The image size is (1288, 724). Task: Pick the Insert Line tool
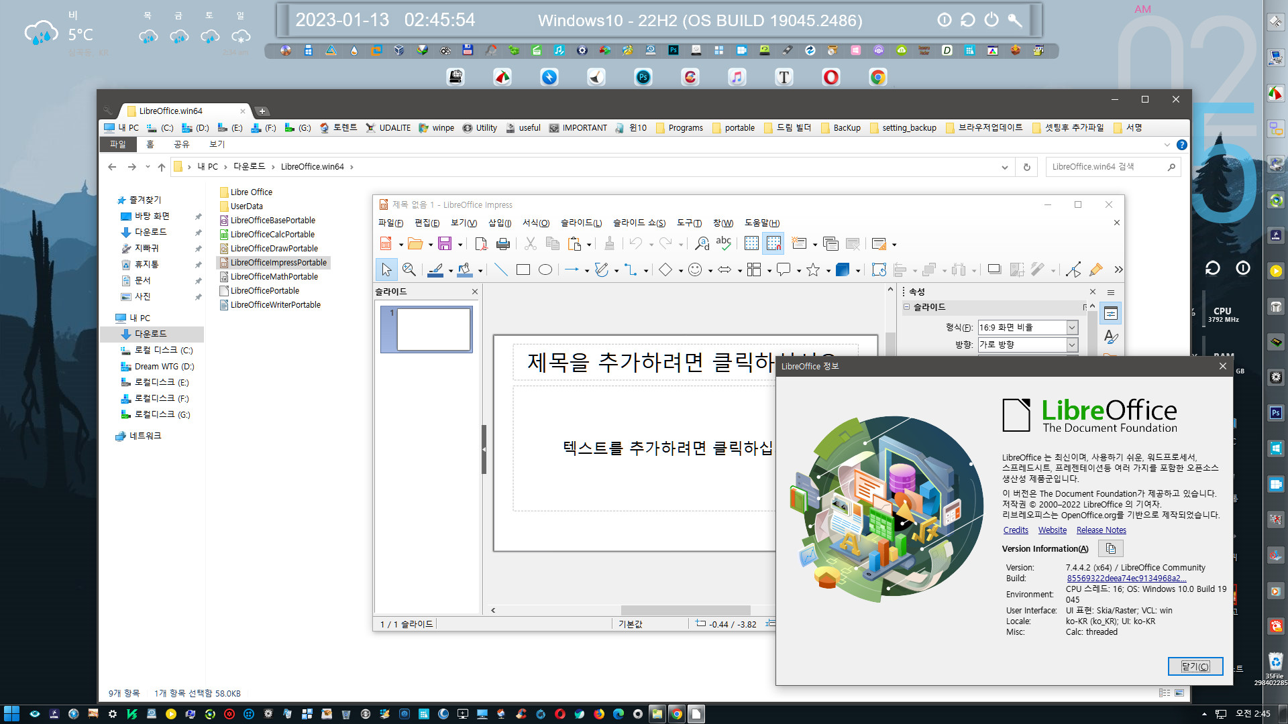click(500, 269)
